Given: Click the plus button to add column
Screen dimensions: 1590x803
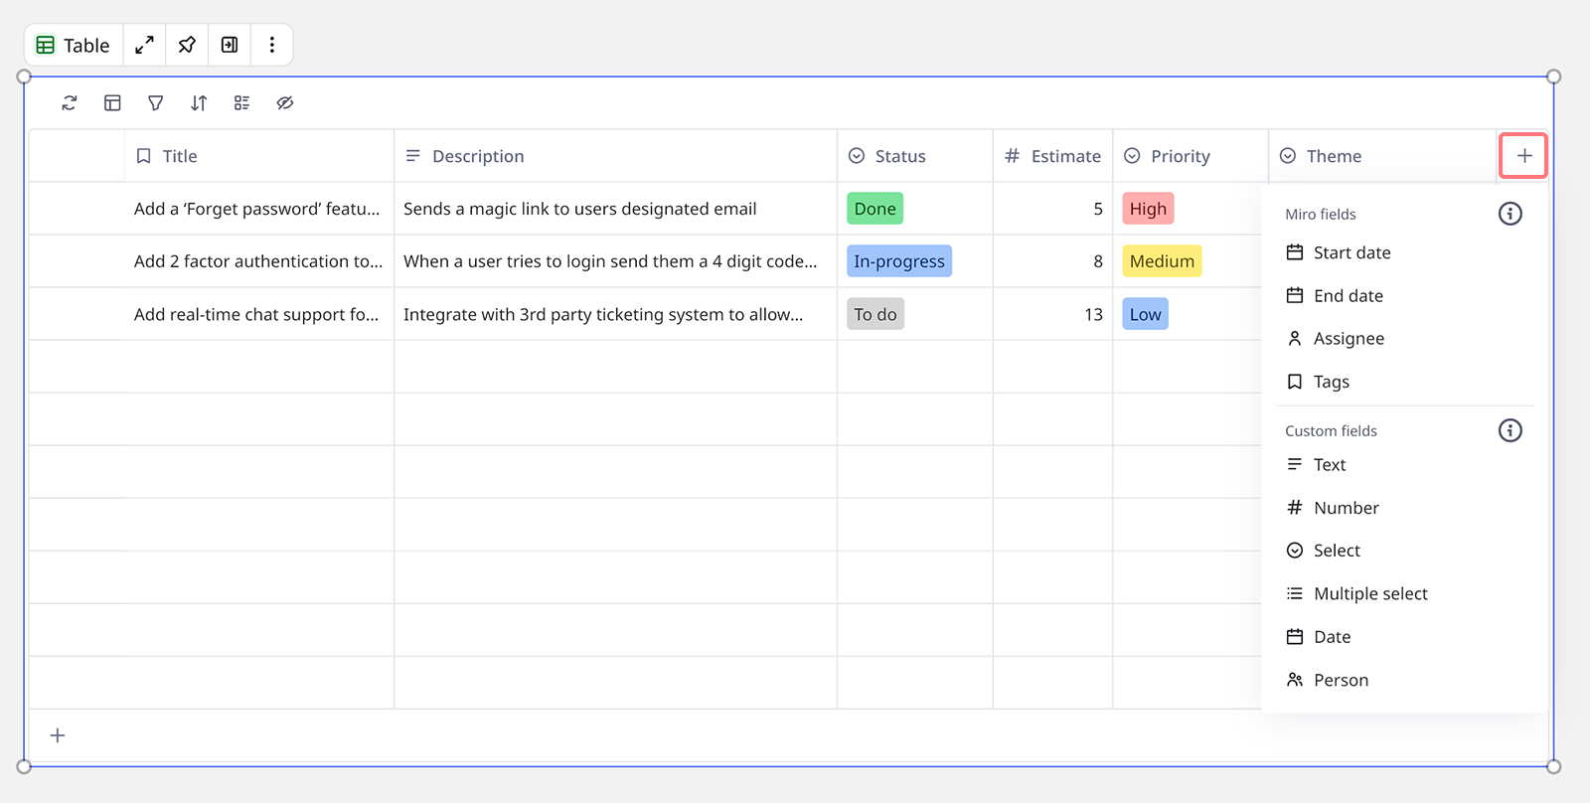Looking at the screenshot, I should (1523, 156).
